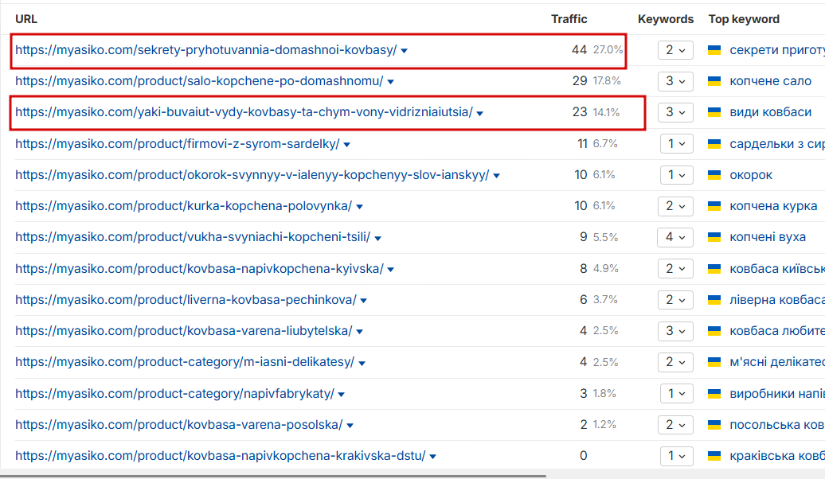
Task: Open keywords dropdown for m-iasni-delikatesy row
Action: point(675,362)
